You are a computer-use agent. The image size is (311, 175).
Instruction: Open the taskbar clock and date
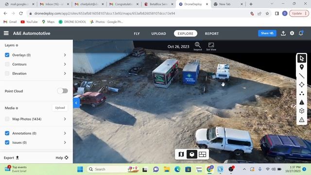[x=293, y=169]
